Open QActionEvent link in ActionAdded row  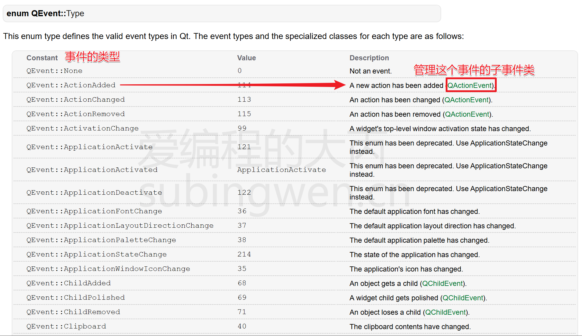coord(469,85)
